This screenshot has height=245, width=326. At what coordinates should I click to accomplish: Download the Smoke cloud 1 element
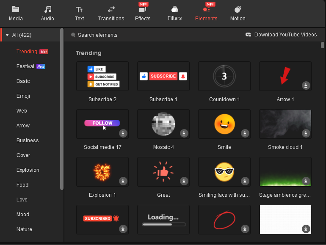[x=306, y=133]
